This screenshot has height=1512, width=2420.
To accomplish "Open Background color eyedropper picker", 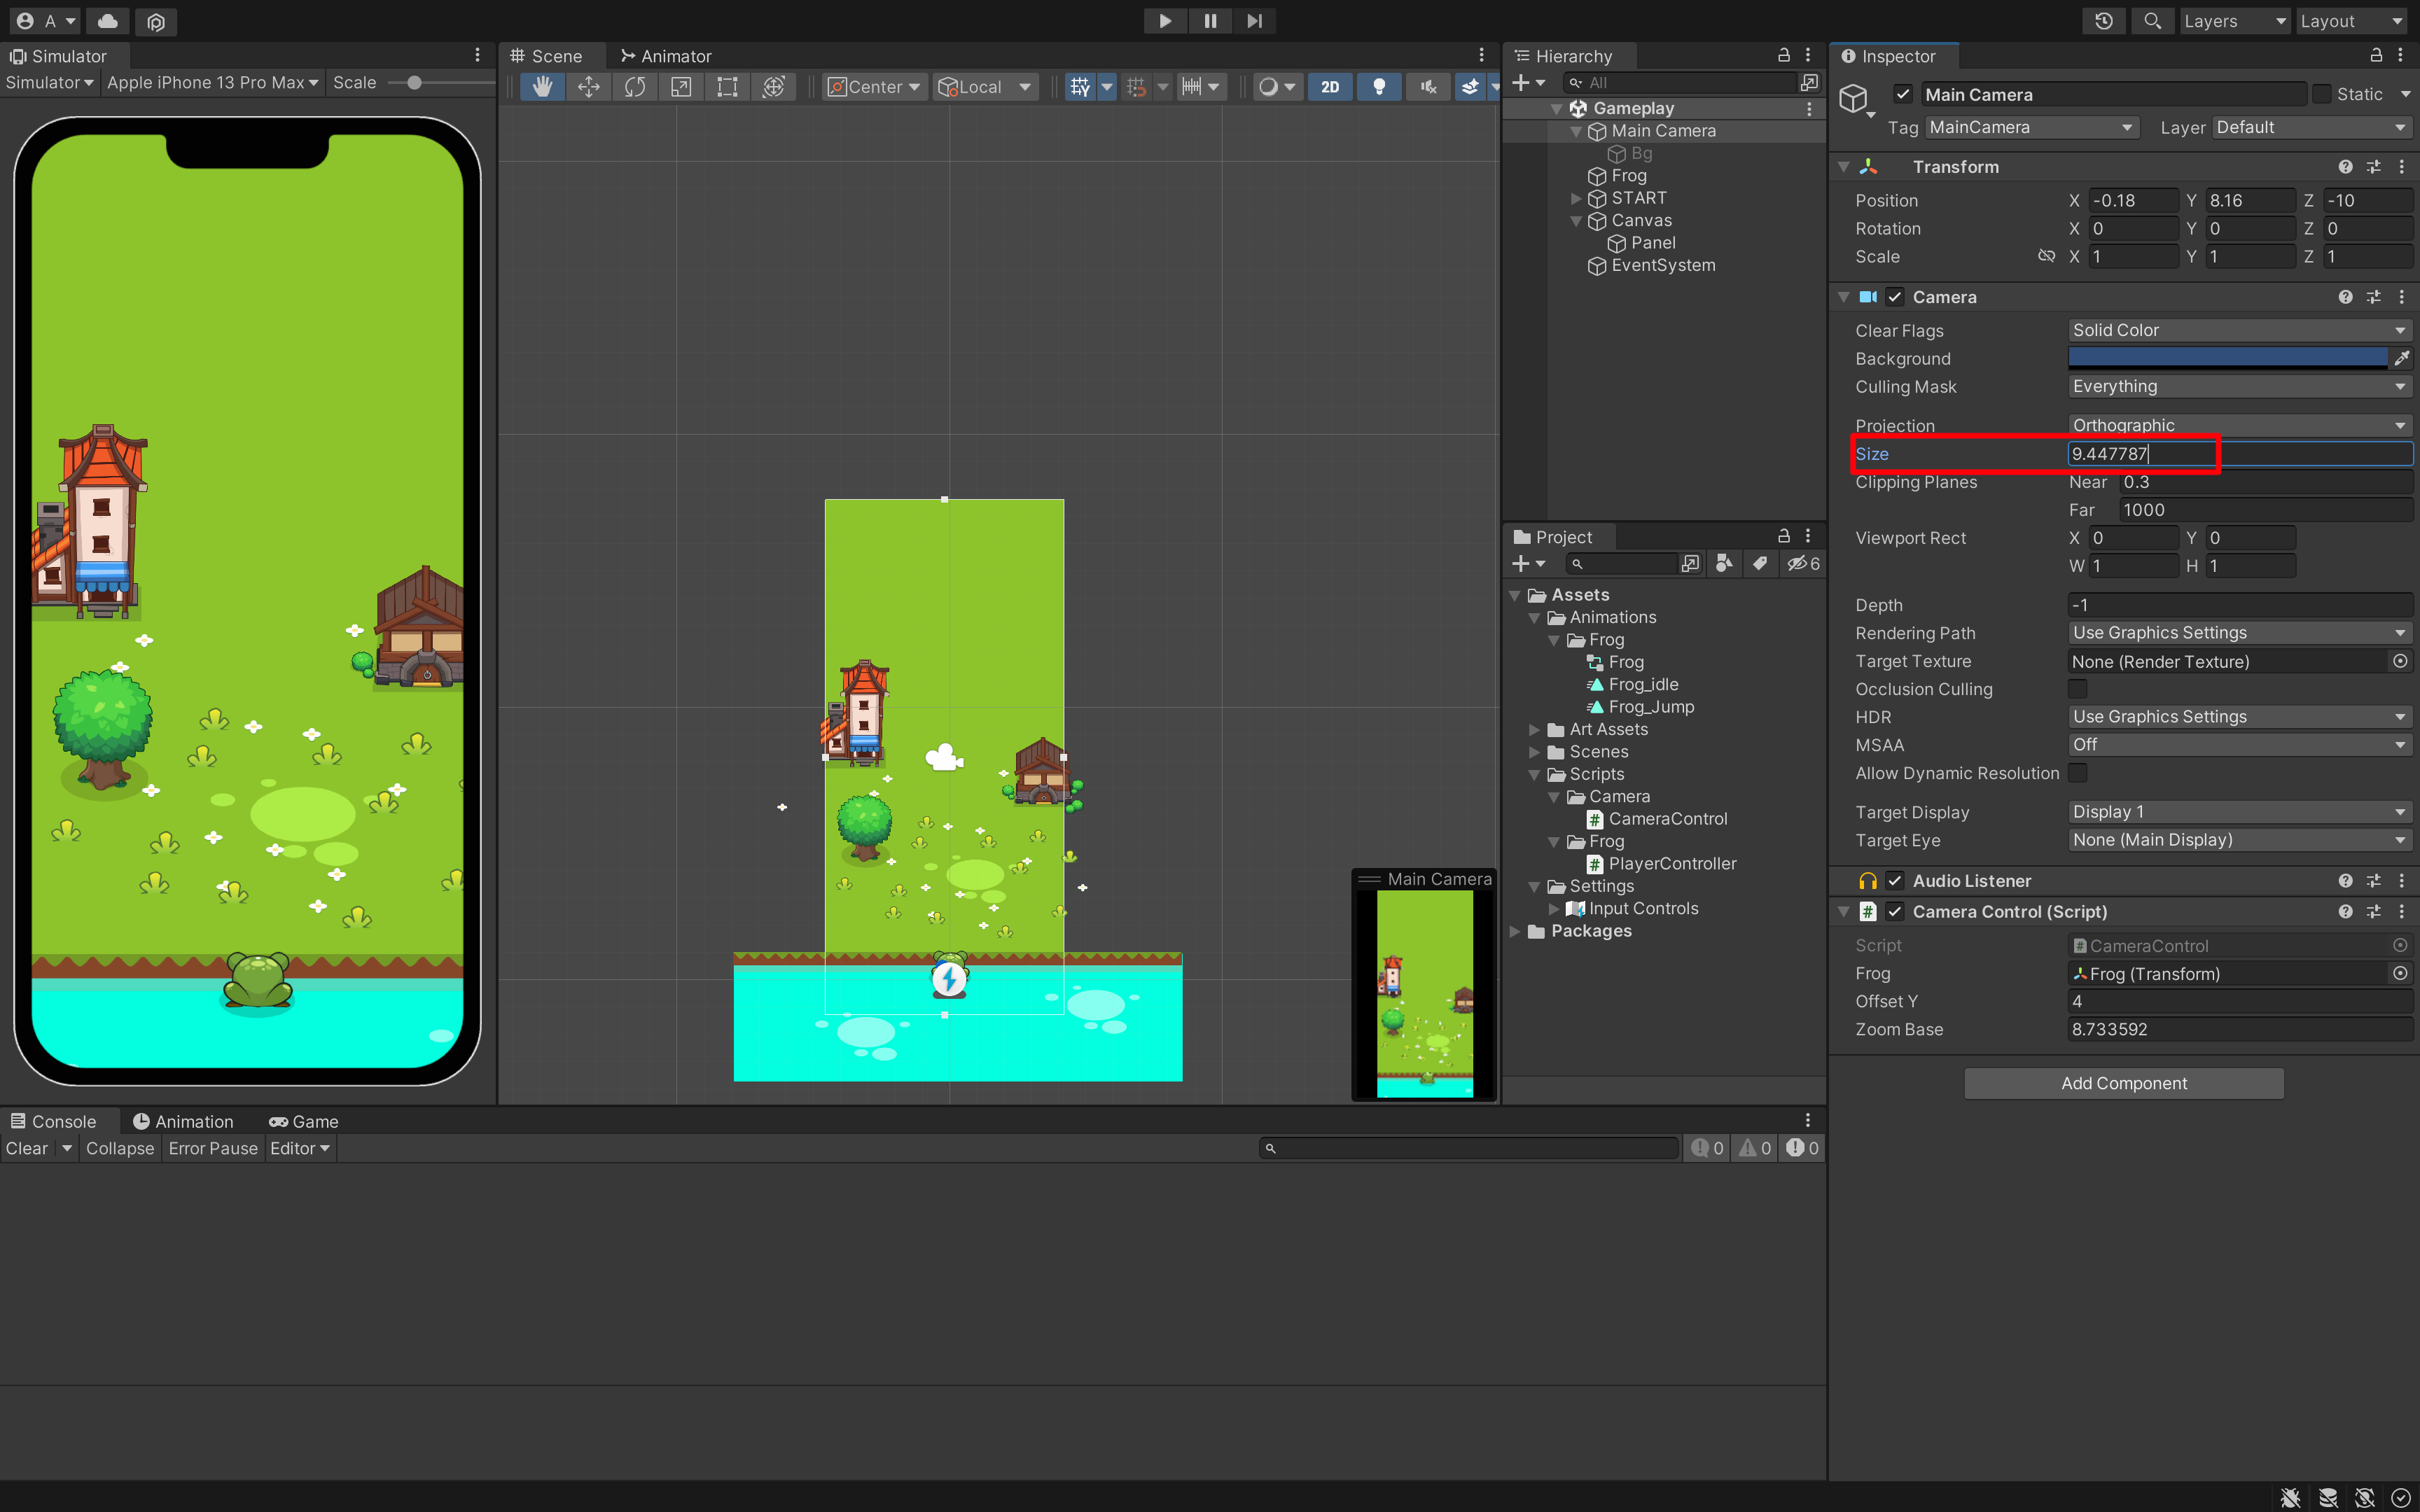I will click(x=2401, y=358).
